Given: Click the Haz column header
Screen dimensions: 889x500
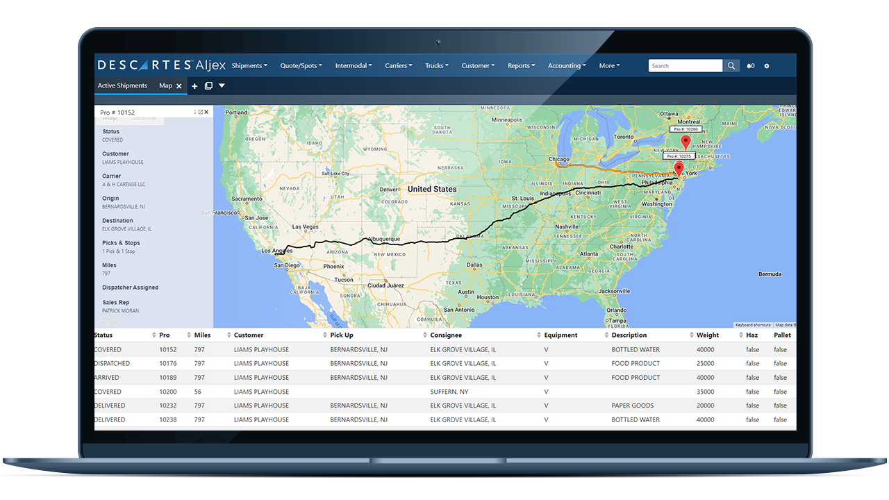Looking at the screenshot, I should [x=752, y=335].
